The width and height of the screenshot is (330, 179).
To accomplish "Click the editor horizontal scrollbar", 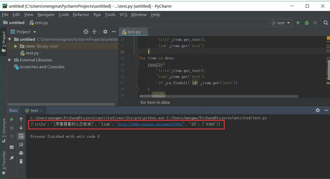I will pyautogui.click(x=219, y=96).
